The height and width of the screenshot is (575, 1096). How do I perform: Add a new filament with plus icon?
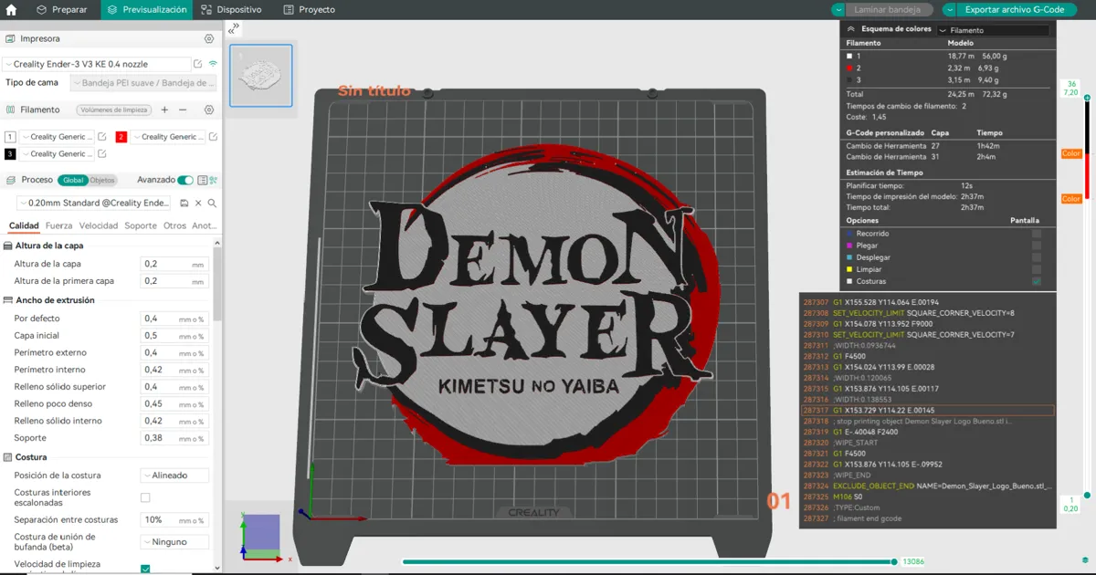click(x=164, y=110)
